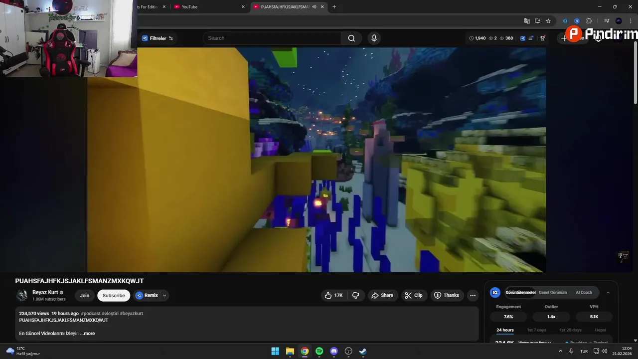Collapse the vidIQ stats panel chevron
Screen dimensions: 638x359
pyautogui.click(x=608, y=293)
